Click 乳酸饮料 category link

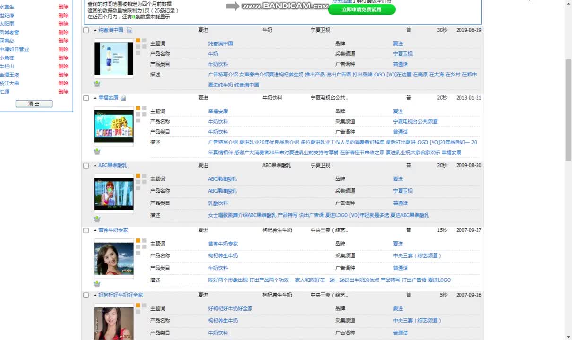pos(218,204)
